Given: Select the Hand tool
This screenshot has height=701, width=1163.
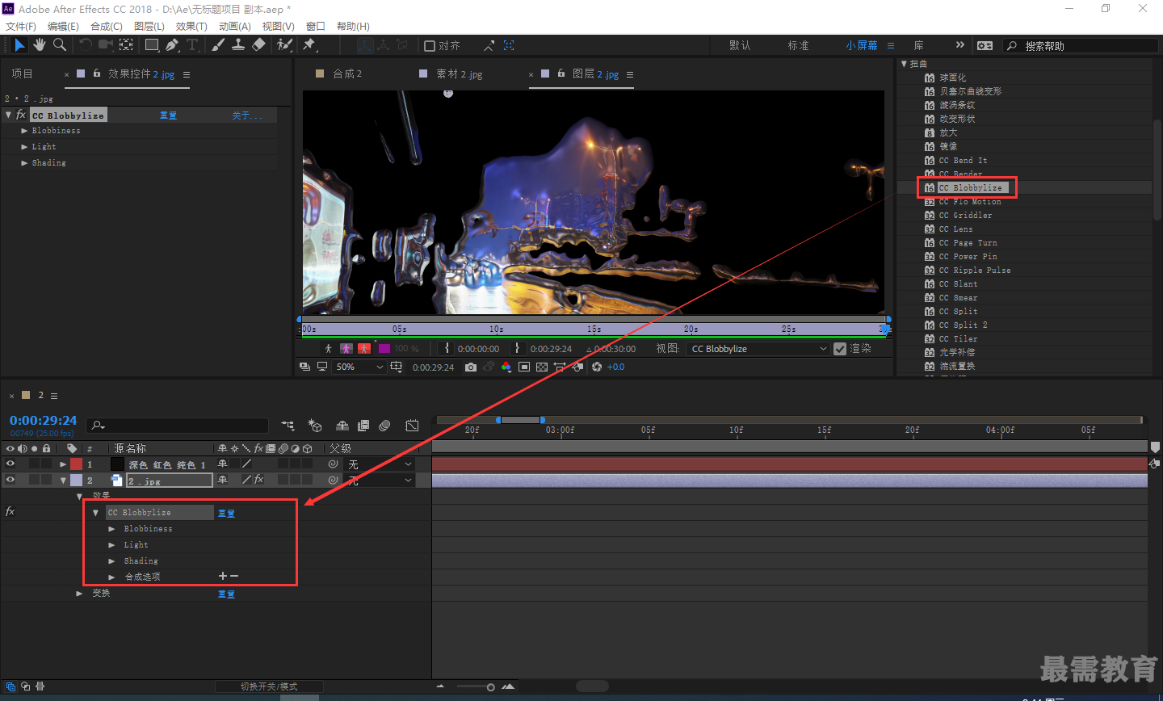Looking at the screenshot, I should tap(40, 45).
